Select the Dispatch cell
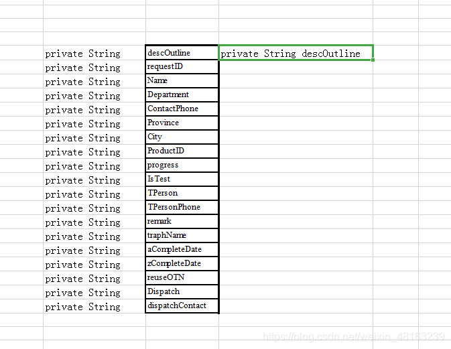451x349 pixels. pos(182,292)
